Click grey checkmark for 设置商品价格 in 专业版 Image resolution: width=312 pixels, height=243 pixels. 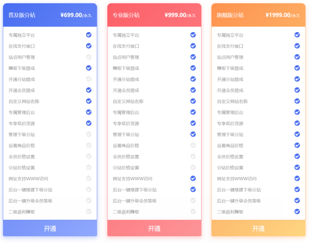[193, 145]
